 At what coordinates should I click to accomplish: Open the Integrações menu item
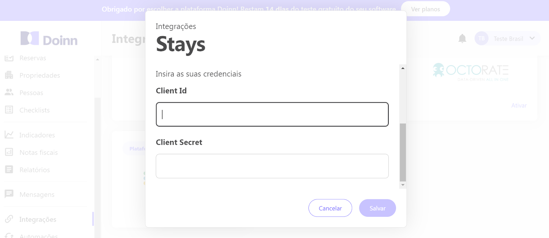(x=38, y=220)
